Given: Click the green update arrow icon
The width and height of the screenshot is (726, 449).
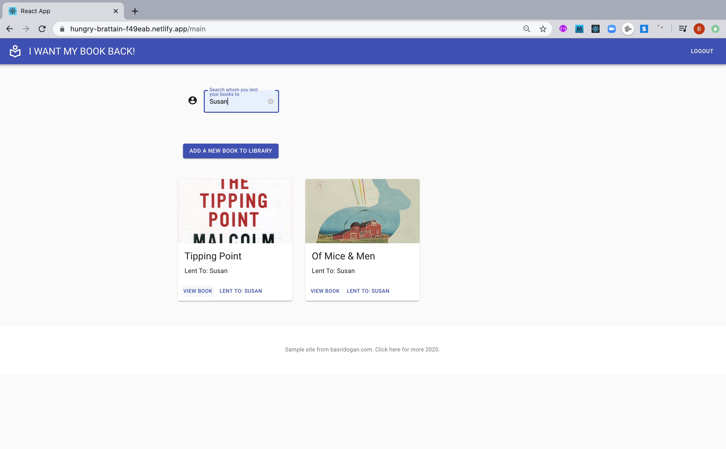Looking at the screenshot, I should (x=715, y=29).
